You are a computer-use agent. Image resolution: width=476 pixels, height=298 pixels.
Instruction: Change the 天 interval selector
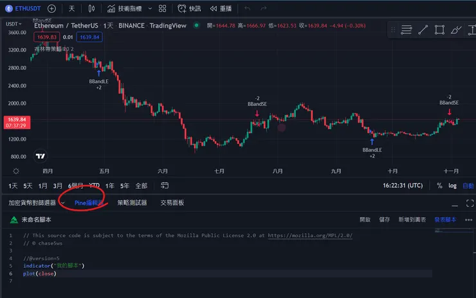coord(71,8)
